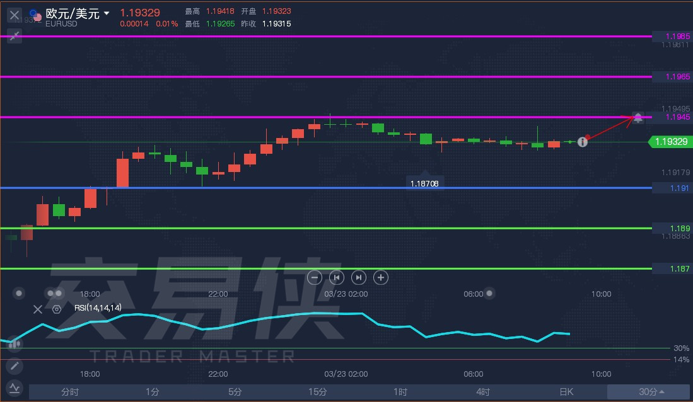Screen dimensions: 693x402
Task: Open the 欧元/美元 symbol dropdown arrow
Action: [107, 14]
